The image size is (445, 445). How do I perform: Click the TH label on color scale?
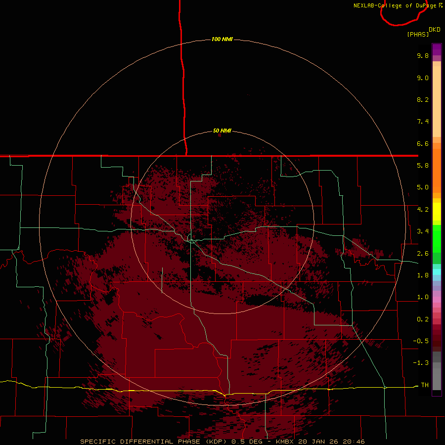(425, 385)
